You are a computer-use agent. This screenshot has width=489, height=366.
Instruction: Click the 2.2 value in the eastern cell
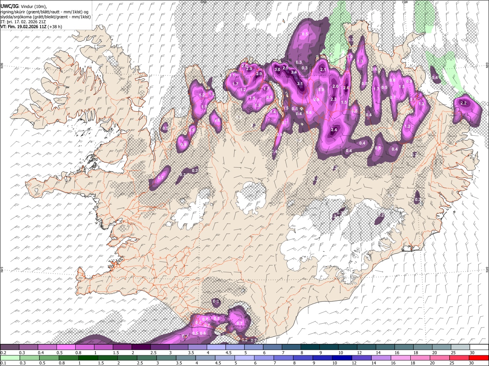coord(464,103)
